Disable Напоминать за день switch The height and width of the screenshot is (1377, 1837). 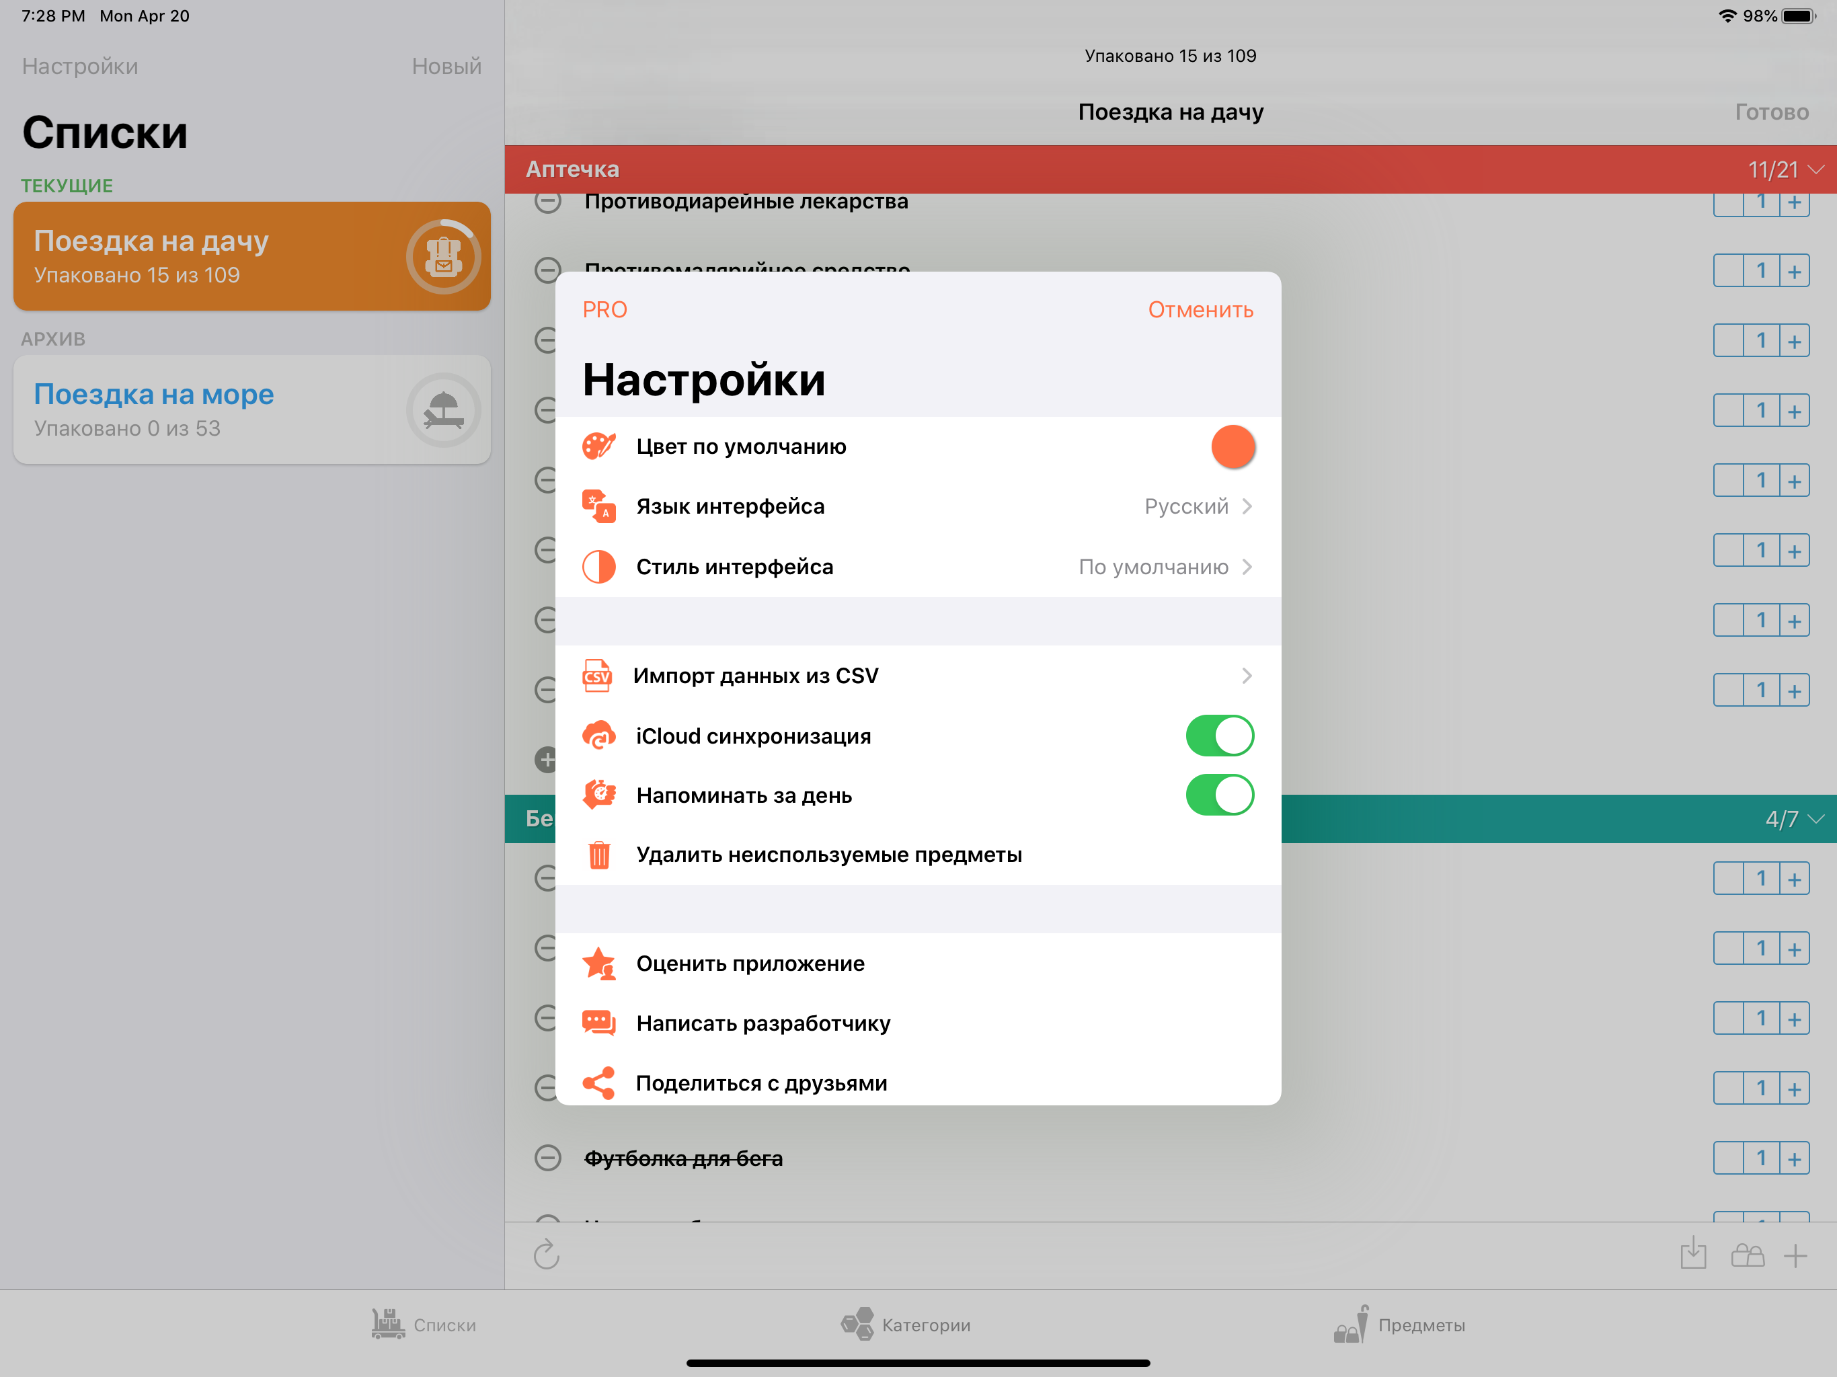[1219, 795]
